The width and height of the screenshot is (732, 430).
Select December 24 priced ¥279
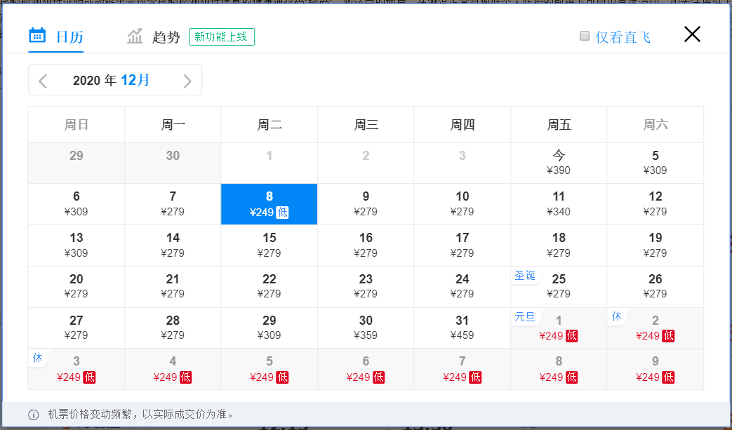pyautogui.click(x=463, y=286)
